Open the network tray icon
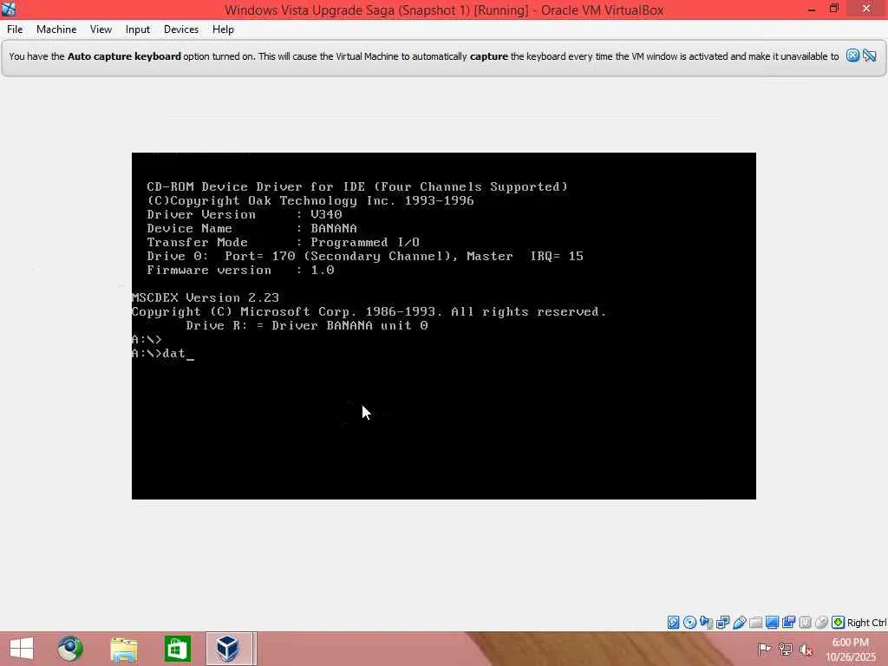 coord(785,649)
